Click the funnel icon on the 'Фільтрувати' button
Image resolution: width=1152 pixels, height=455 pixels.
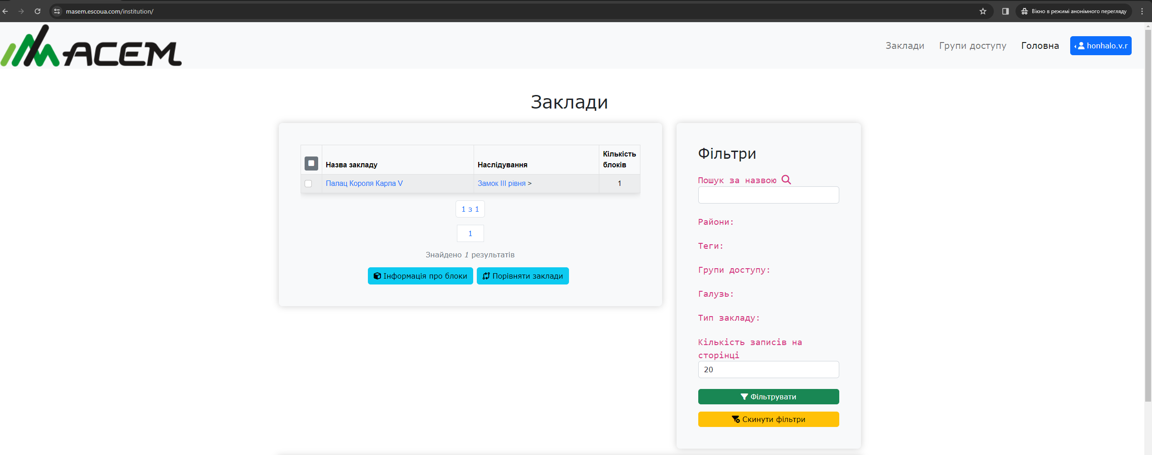click(744, 396)
